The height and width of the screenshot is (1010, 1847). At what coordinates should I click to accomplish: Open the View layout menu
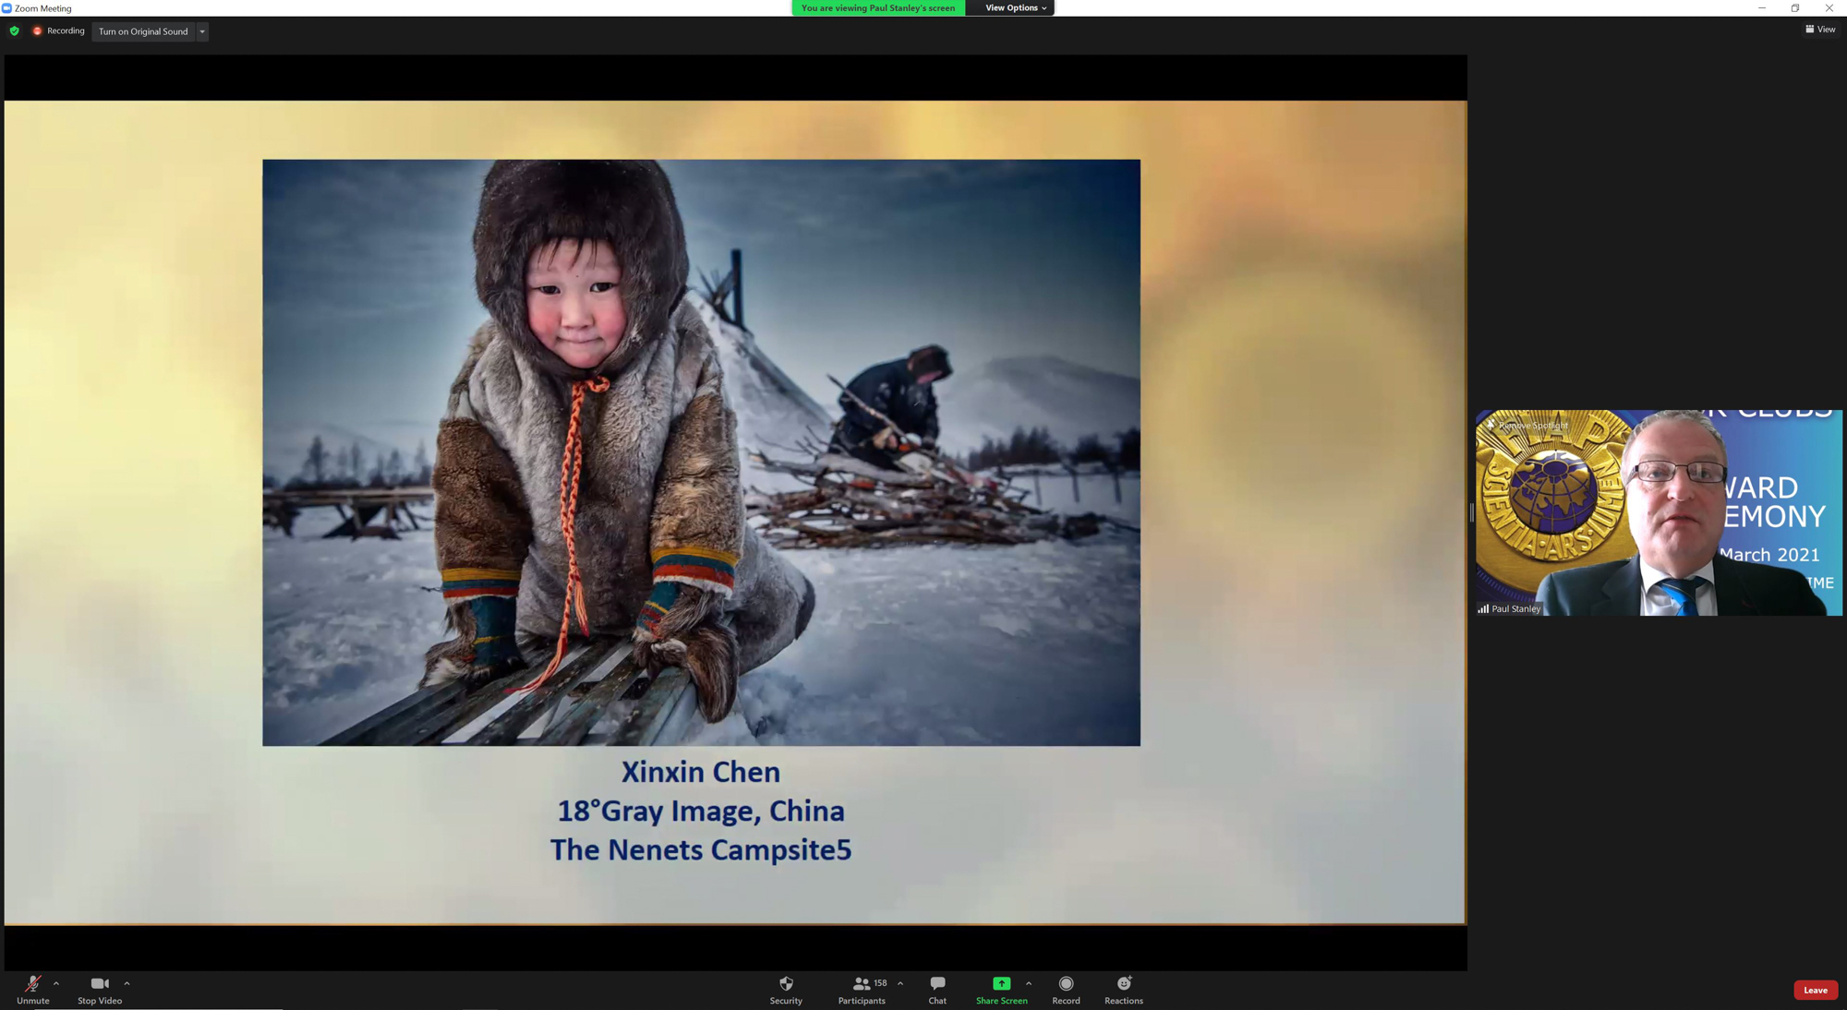[x=1820, y=30]
